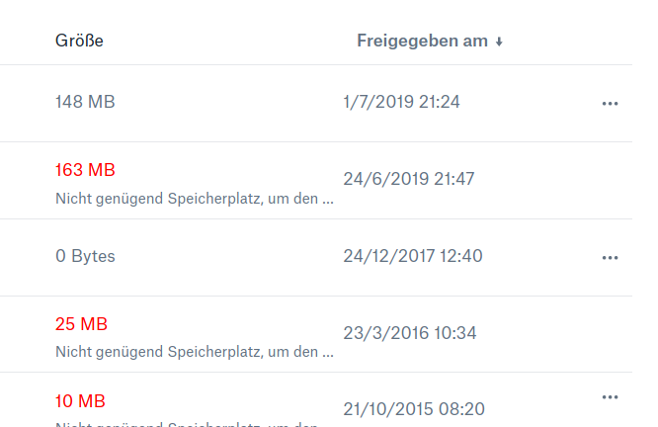The width and height of the screenshot is (658, 427).
Task: Select the 0 Bytes size entry
Action: (85, 256)
